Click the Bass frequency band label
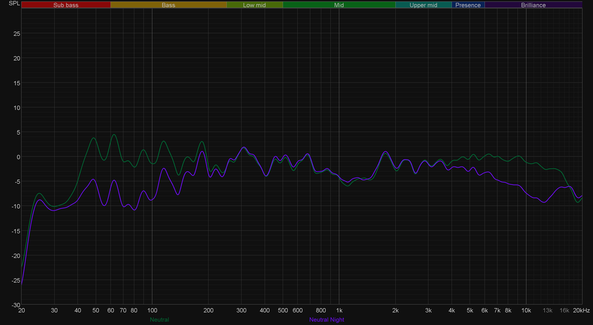The height and width of the screenshot is (325, 593). [168, 5]
